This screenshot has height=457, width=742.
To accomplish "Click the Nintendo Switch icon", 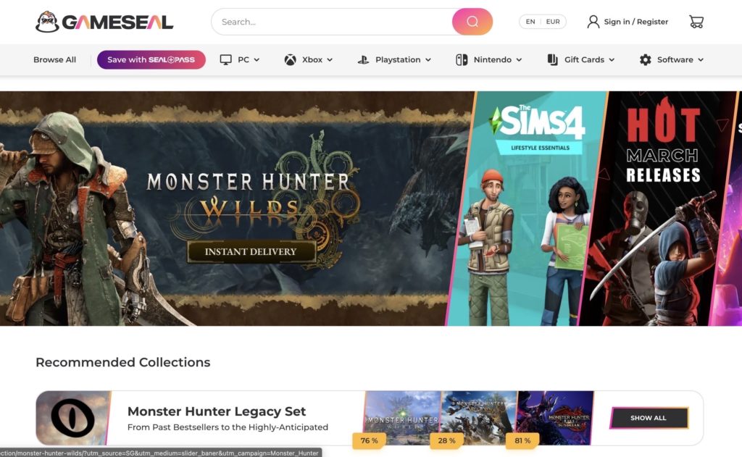I will 462,59.
